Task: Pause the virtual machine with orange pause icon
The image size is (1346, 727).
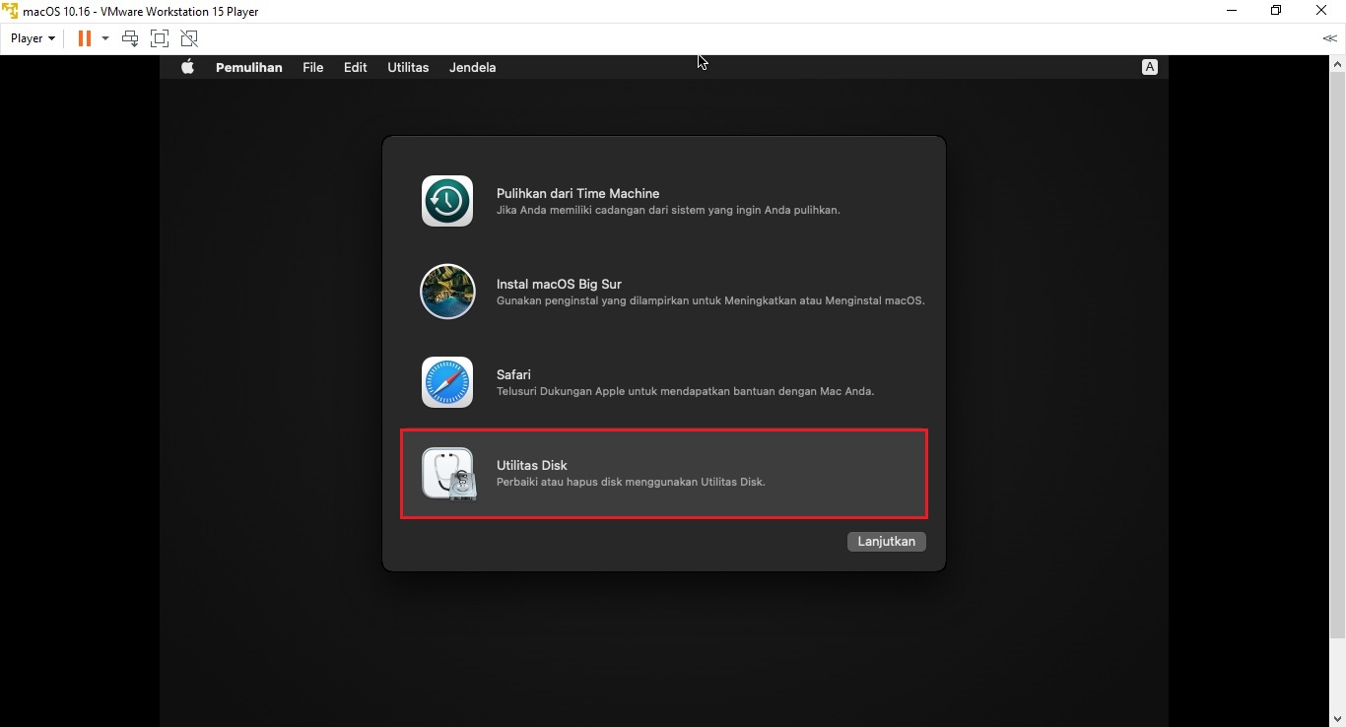Action: (85, 38)
